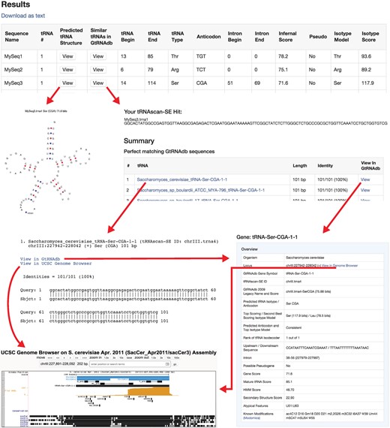Zoom in to base level

(x=129, y=357)
